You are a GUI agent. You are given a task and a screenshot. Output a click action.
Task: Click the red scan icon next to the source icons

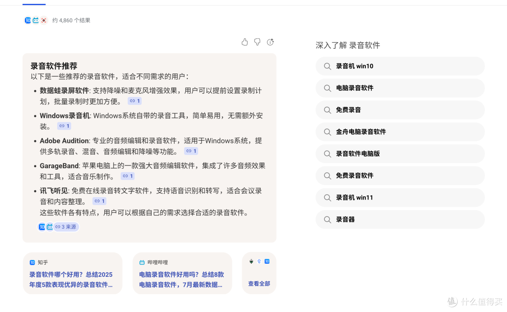point(44,20)
